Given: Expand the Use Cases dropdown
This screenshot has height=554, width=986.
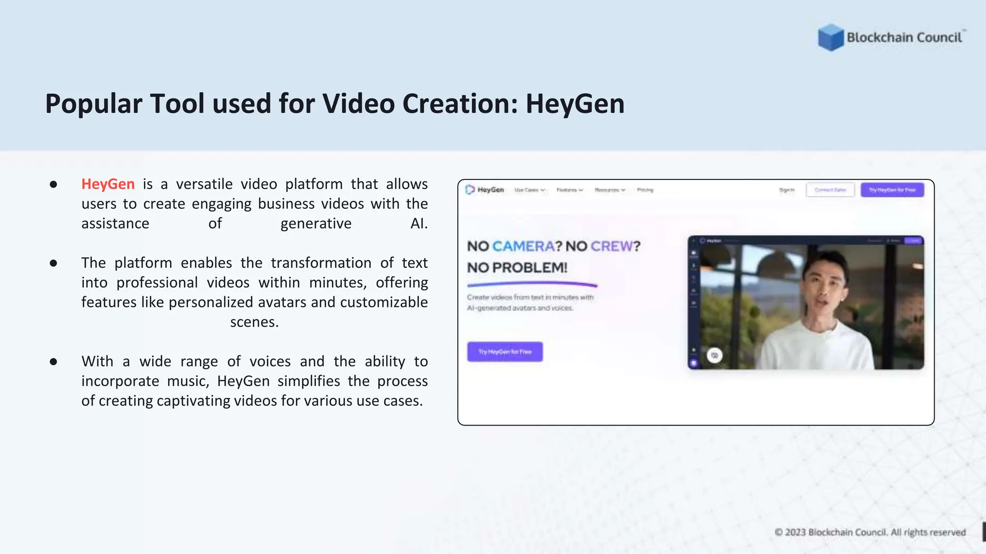Looking at the screenshot, I should coord(530,190).
